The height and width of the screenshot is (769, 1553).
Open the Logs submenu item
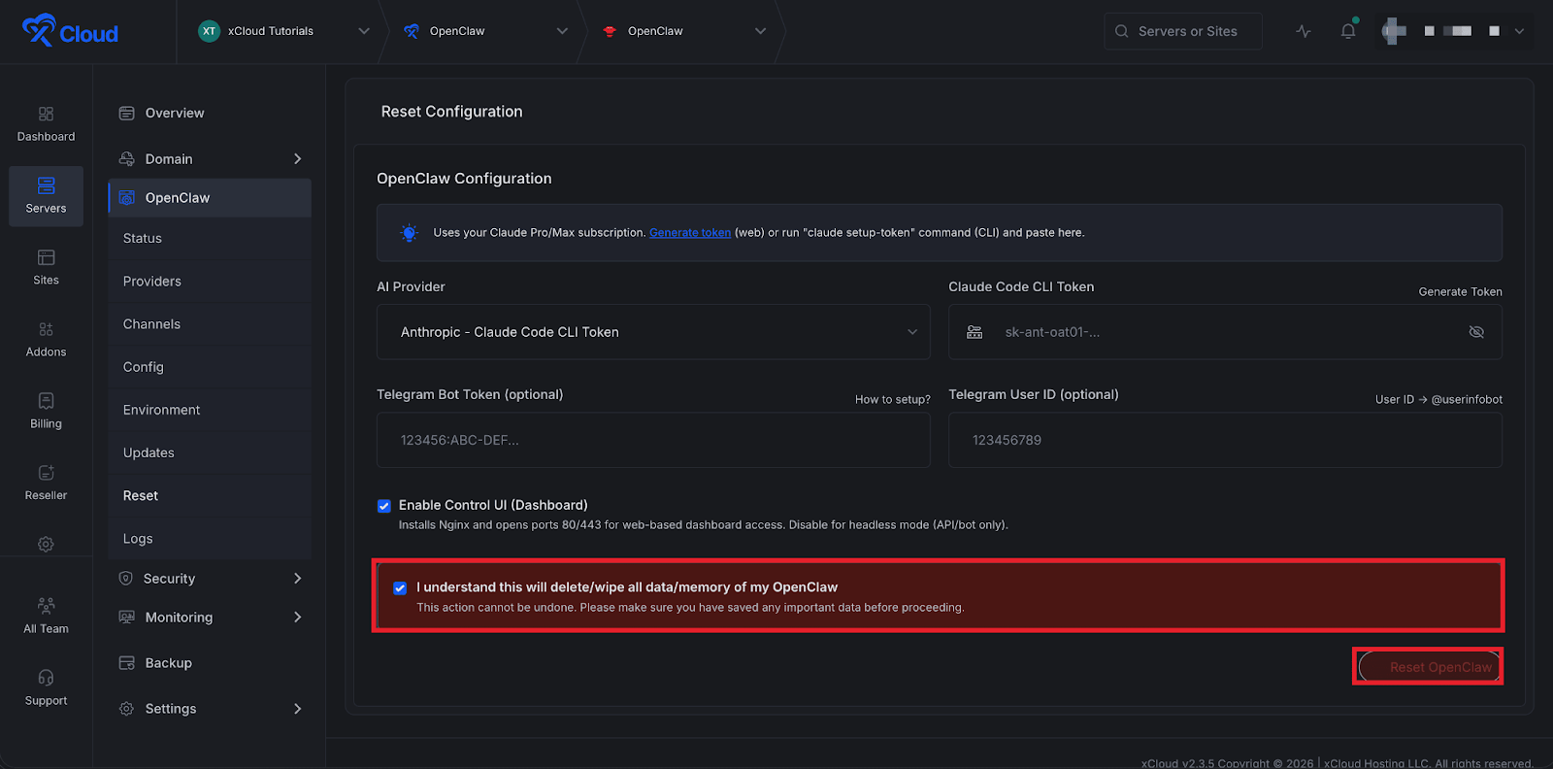click(x=138, y=539)
